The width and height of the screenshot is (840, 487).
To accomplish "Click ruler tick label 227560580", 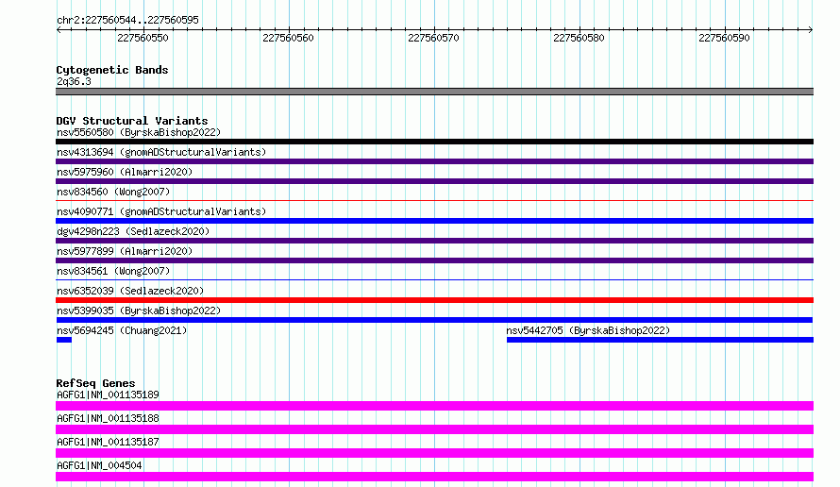I will [579, 38].
